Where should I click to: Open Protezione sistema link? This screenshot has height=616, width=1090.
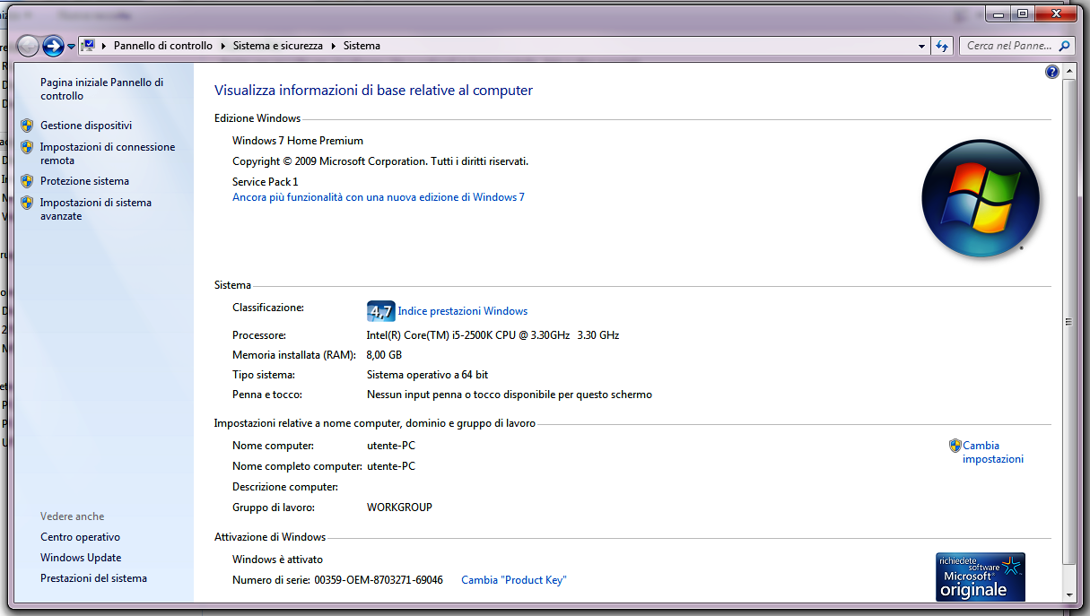tap(84, 181)
